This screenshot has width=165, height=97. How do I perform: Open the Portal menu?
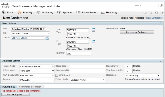(x=10, y=13)
